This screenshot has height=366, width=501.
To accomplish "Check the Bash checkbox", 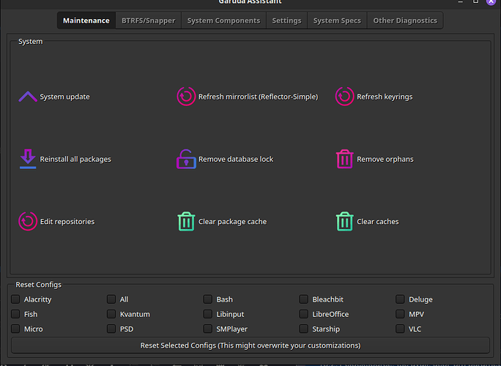I will point(208,299).
